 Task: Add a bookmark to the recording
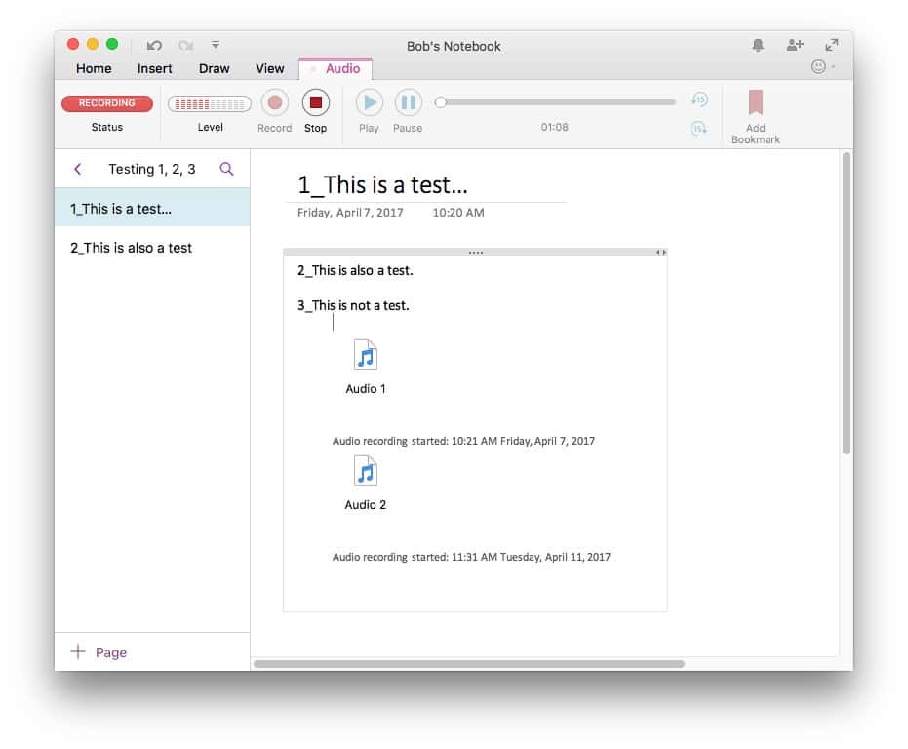click(x=756, y=103)
